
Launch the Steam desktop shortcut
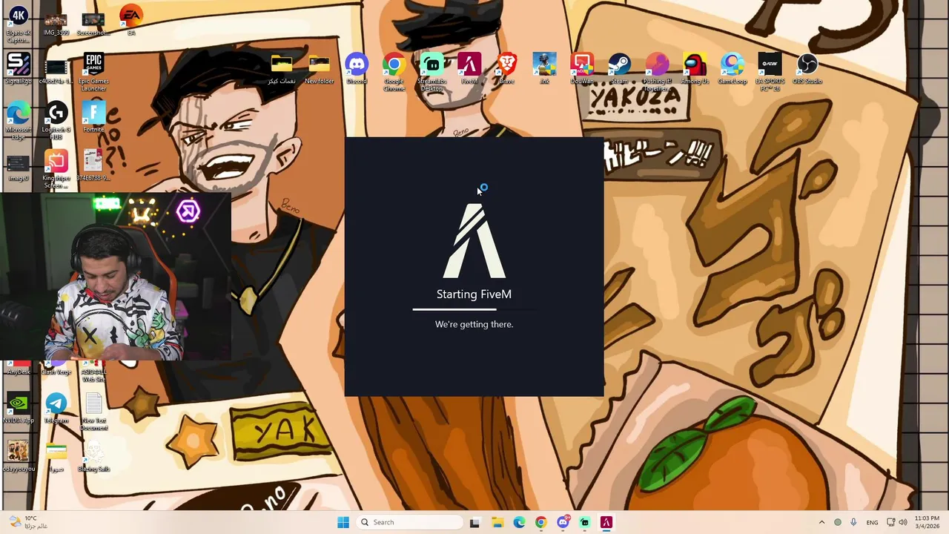(620, 68)
